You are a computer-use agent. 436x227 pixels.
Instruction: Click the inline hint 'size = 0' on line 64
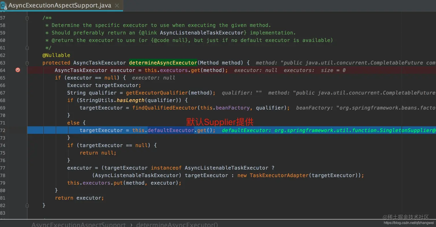tap(333, 70)
